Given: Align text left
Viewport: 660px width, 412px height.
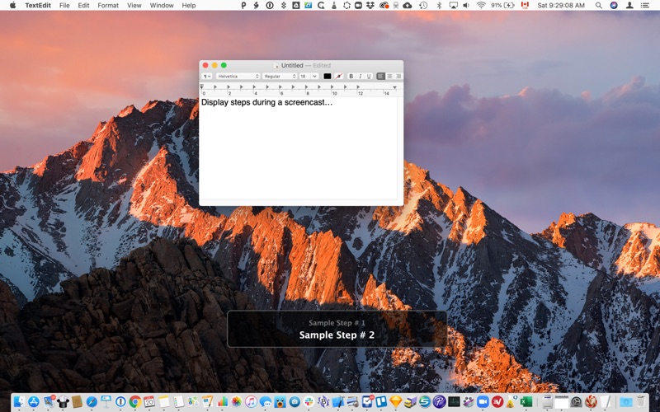Looking at the screenshot, I should pyautogui.click(x=381, y=76).
